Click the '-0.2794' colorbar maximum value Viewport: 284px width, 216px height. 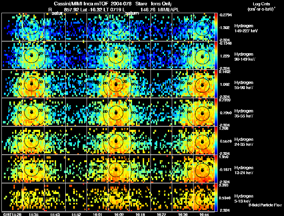coord(225,15)
